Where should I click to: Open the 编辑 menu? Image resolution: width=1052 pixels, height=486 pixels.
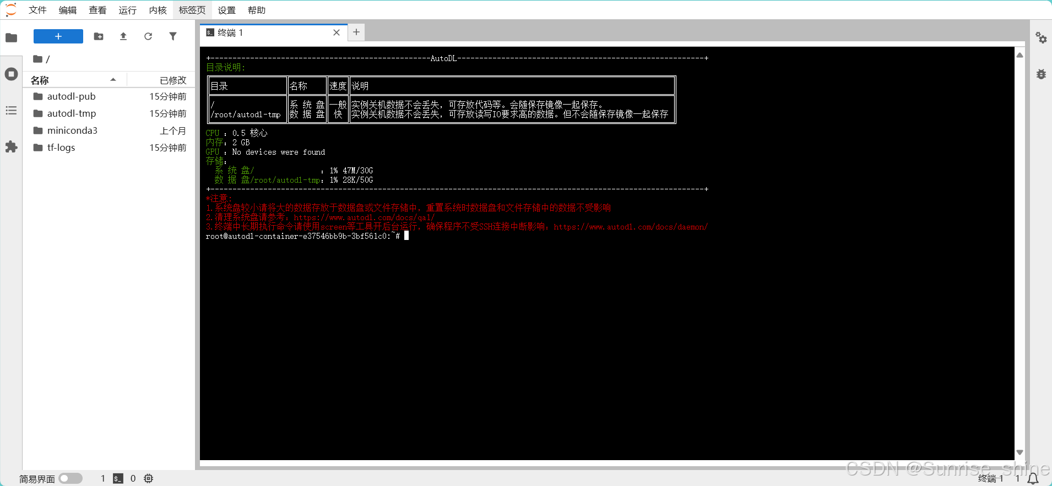pyautogui.click(x=68, y=10)
